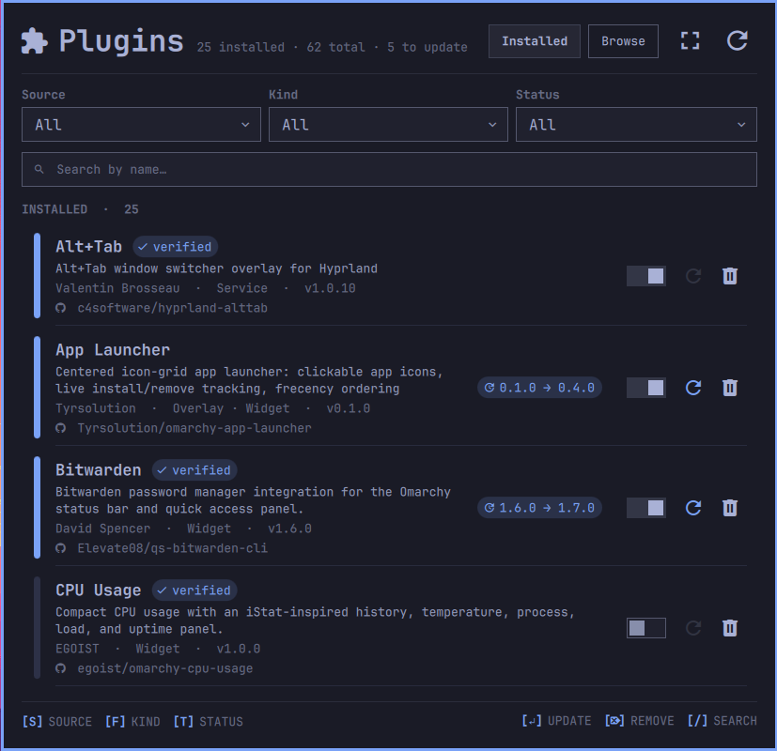Click the [S] SOURCE shortcut hint
This screenshot has height=751, width=777.
pyautogui.click(x=57, y=722)
